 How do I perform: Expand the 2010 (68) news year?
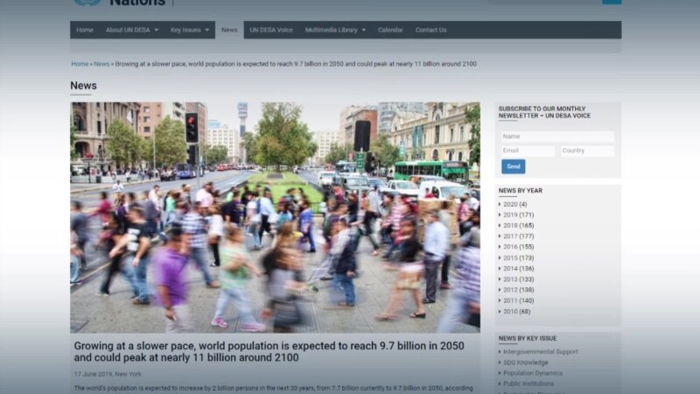[x=516, y=312]
